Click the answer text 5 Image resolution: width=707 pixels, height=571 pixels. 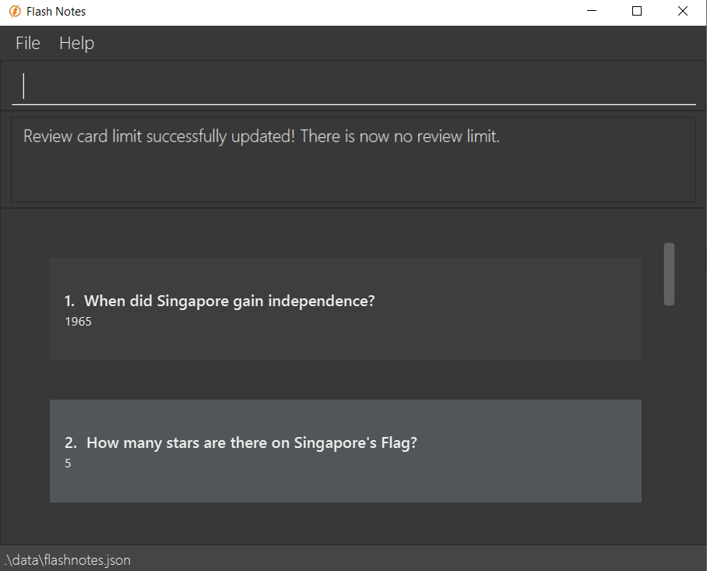[x=68, y=463]
